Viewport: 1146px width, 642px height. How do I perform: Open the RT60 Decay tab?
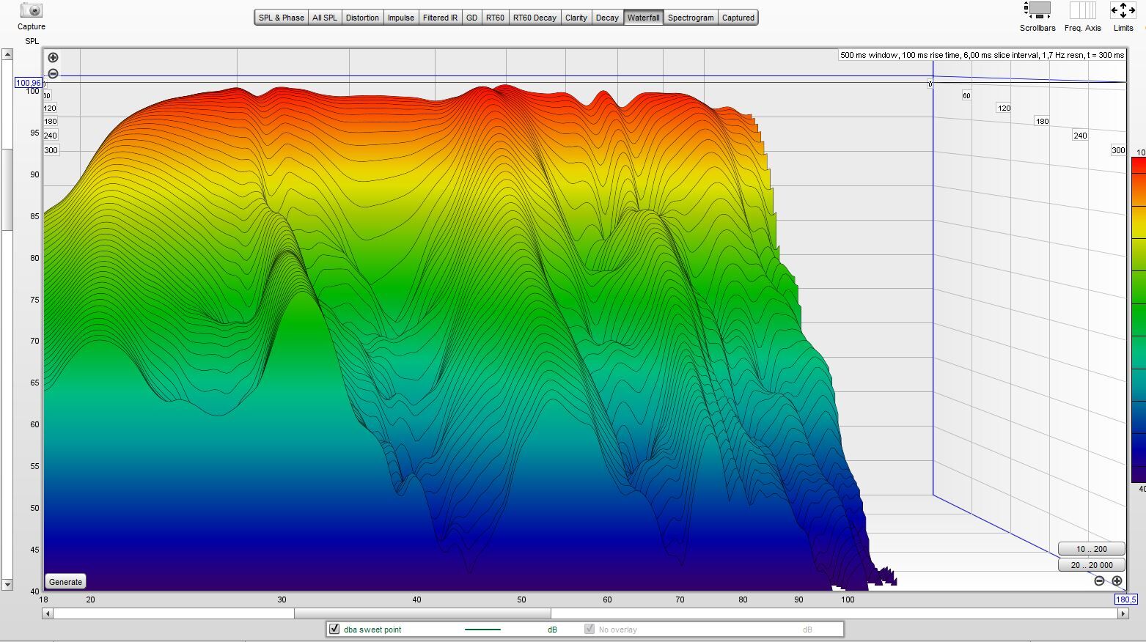coord(535,18)
